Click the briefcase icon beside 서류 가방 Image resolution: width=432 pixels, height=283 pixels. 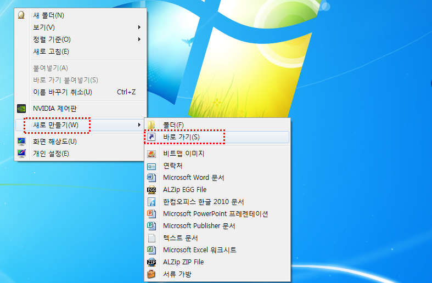click(x=152, y=274)
